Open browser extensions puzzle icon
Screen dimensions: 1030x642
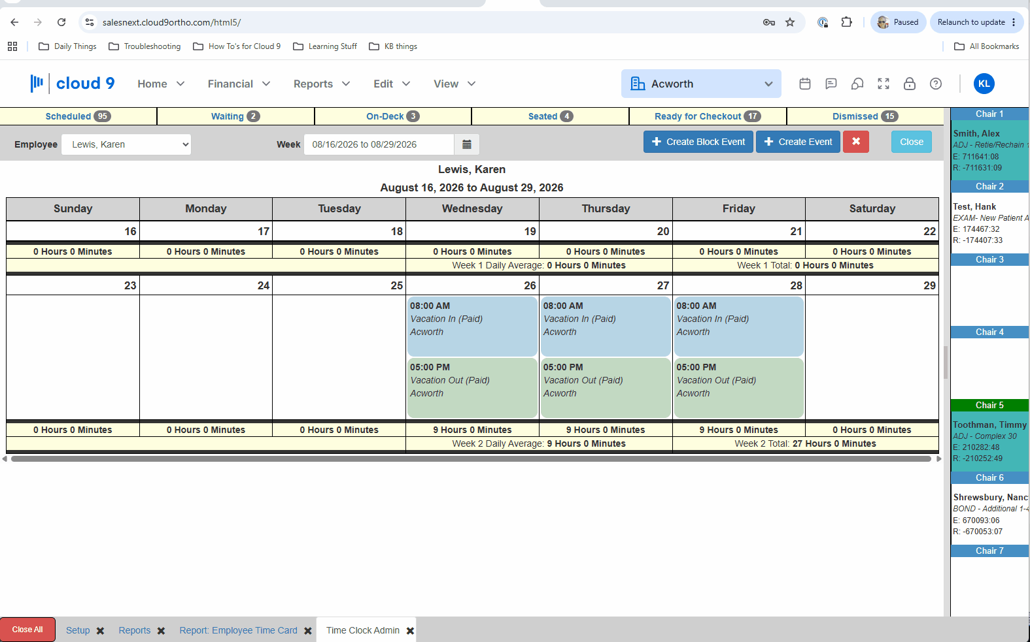pos(846,22)
